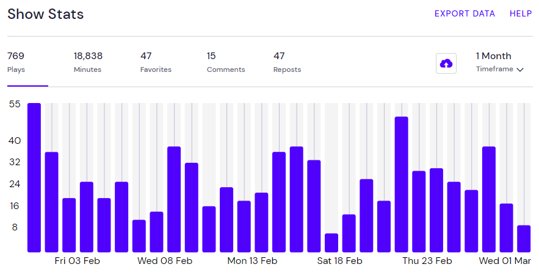Image resolution: width=539 pixels, height=278 pixels.
Task: Select the Plays stats tab
Action: [16, 62]
